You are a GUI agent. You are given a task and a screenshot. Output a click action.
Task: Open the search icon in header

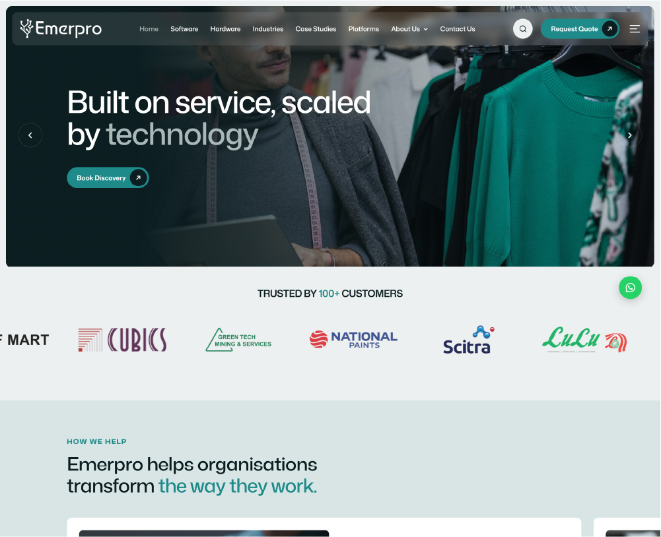pos(523,29)
